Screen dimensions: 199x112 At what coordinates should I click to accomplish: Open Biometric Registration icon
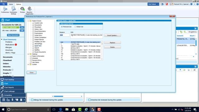coord(30,11)
